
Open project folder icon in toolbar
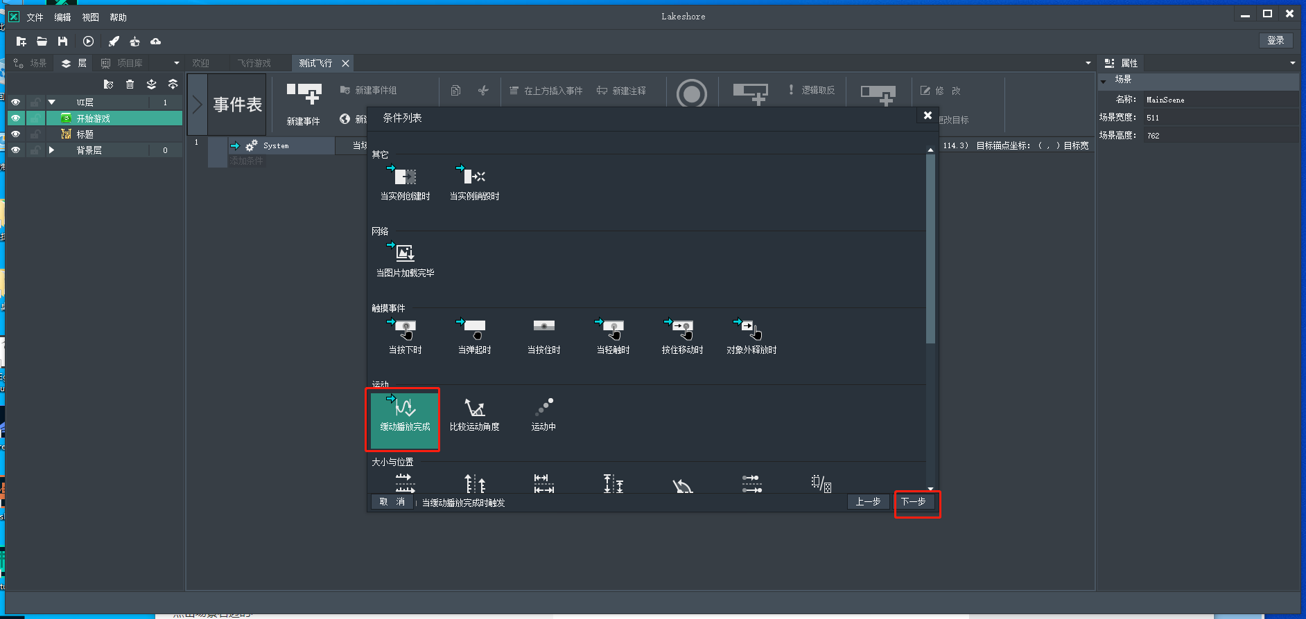(42, 42)
